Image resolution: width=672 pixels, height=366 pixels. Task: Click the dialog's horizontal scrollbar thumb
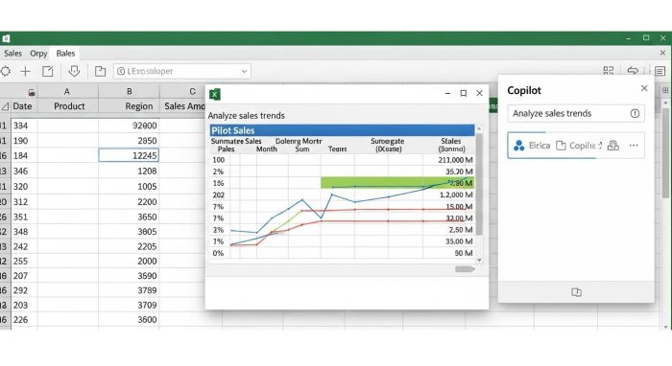465,269
